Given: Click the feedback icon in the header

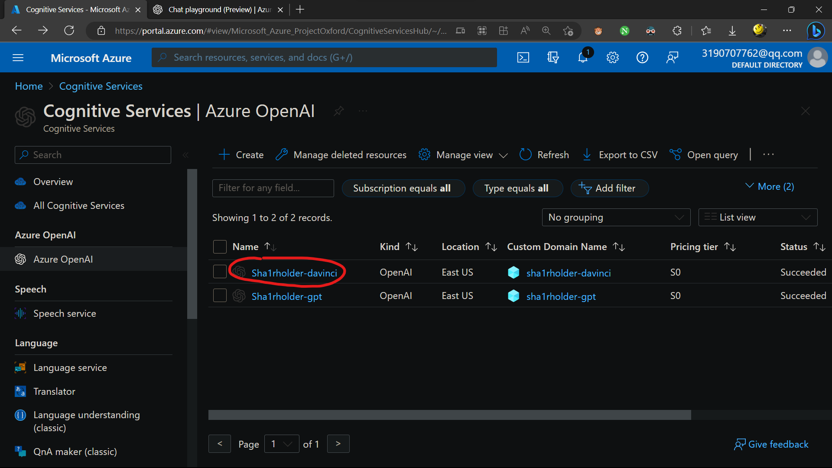Looking at the screenshot, I should click(x=672, y=57).
